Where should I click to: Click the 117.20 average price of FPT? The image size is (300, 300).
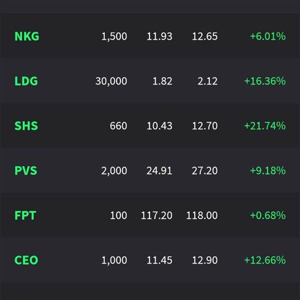tap(156, 215)
